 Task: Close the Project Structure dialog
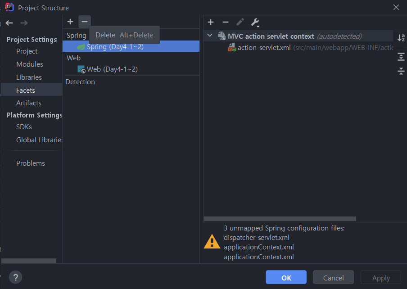[x=396, y=7]
